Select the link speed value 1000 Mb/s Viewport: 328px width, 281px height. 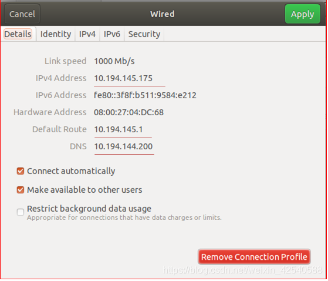coord(114,61)
